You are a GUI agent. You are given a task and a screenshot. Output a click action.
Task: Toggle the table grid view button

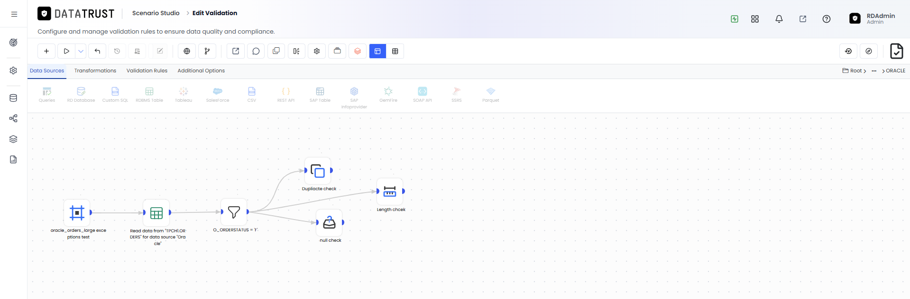395,51
